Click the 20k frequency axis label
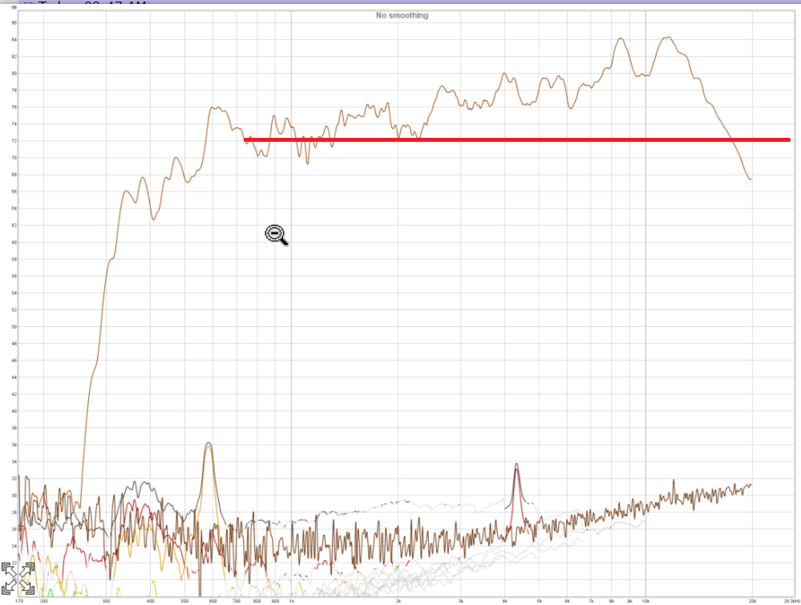Screen dimensions: 801x605 (x=752, y=601)
